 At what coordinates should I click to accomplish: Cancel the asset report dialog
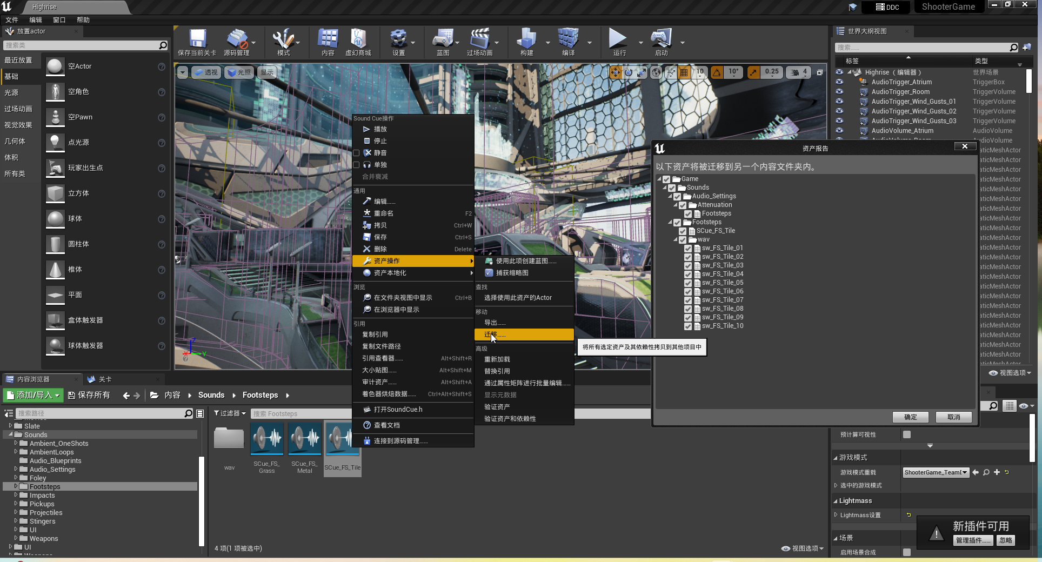tap(954, 417)
